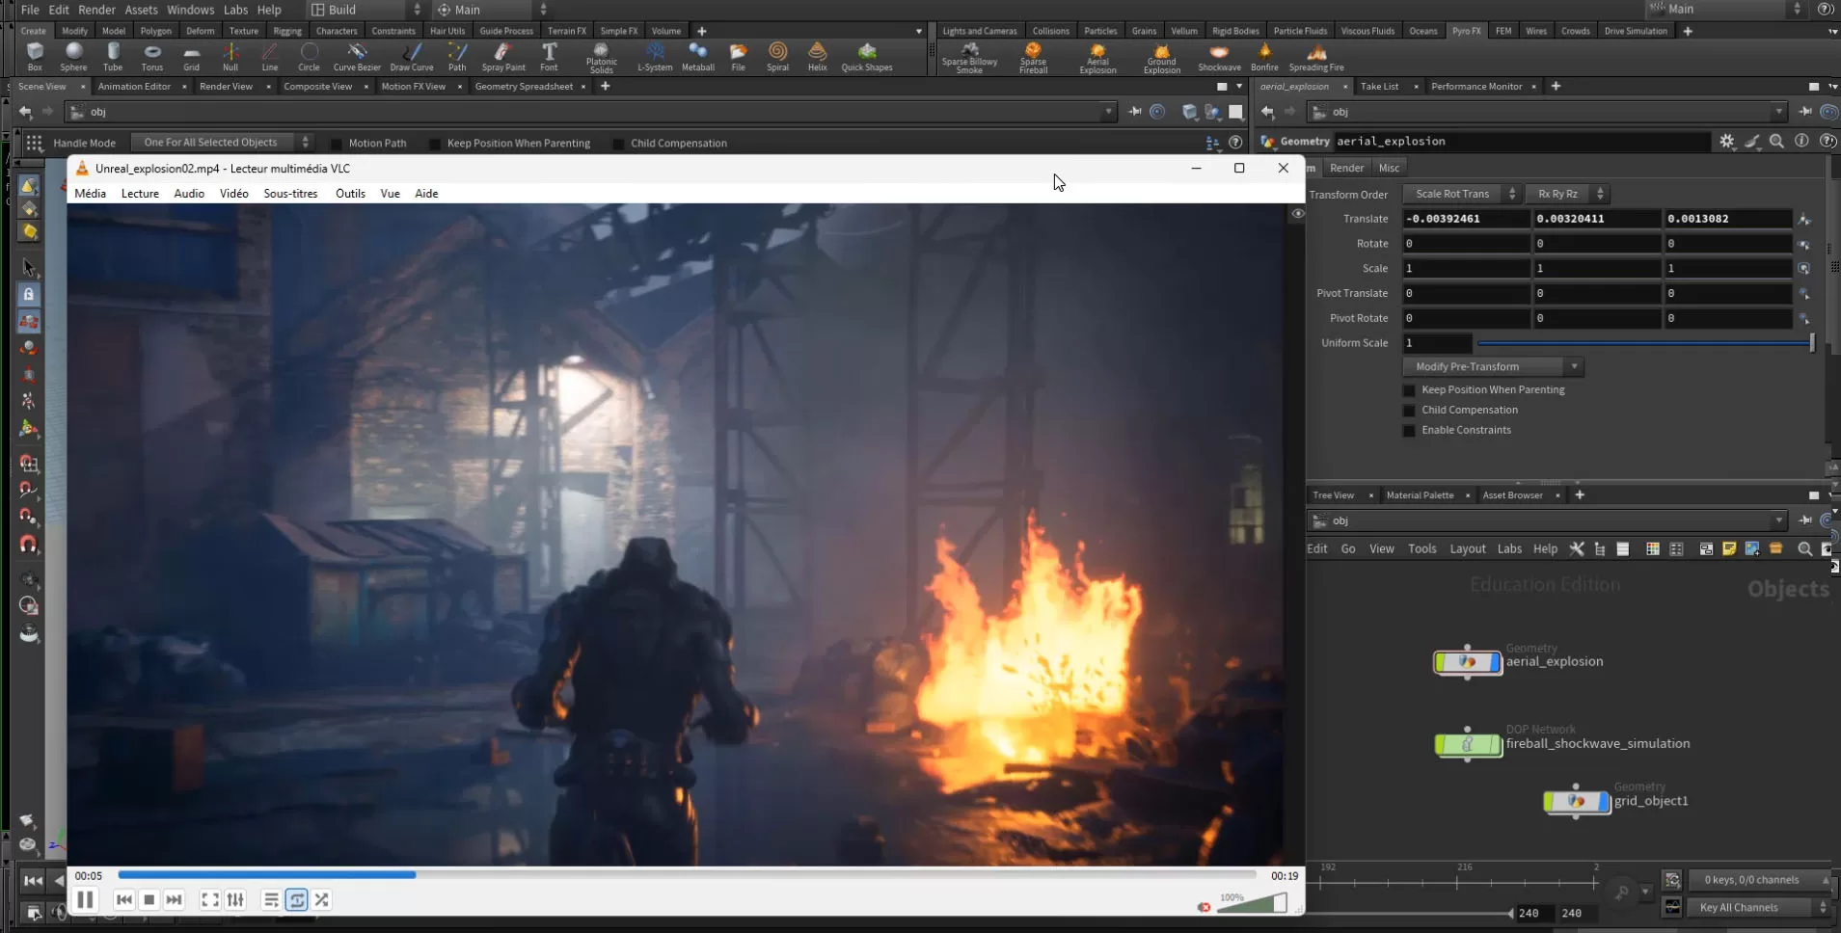
Task: Open Modify Pre-Transform dropdown
Action: pyautogui.click(x=1493, y=366)
